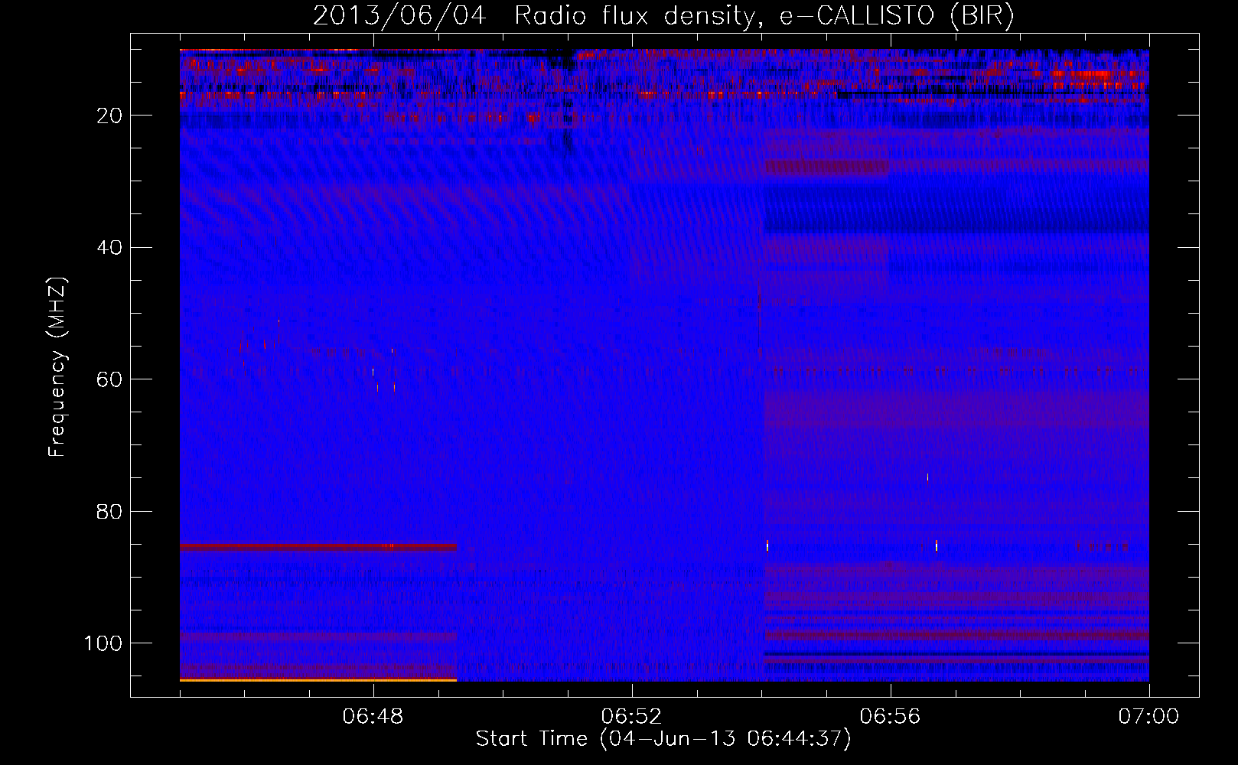Click the 06:56 time tick label
The width and height of the screenshot is (1238, 765).
click(x=891, y=717)
